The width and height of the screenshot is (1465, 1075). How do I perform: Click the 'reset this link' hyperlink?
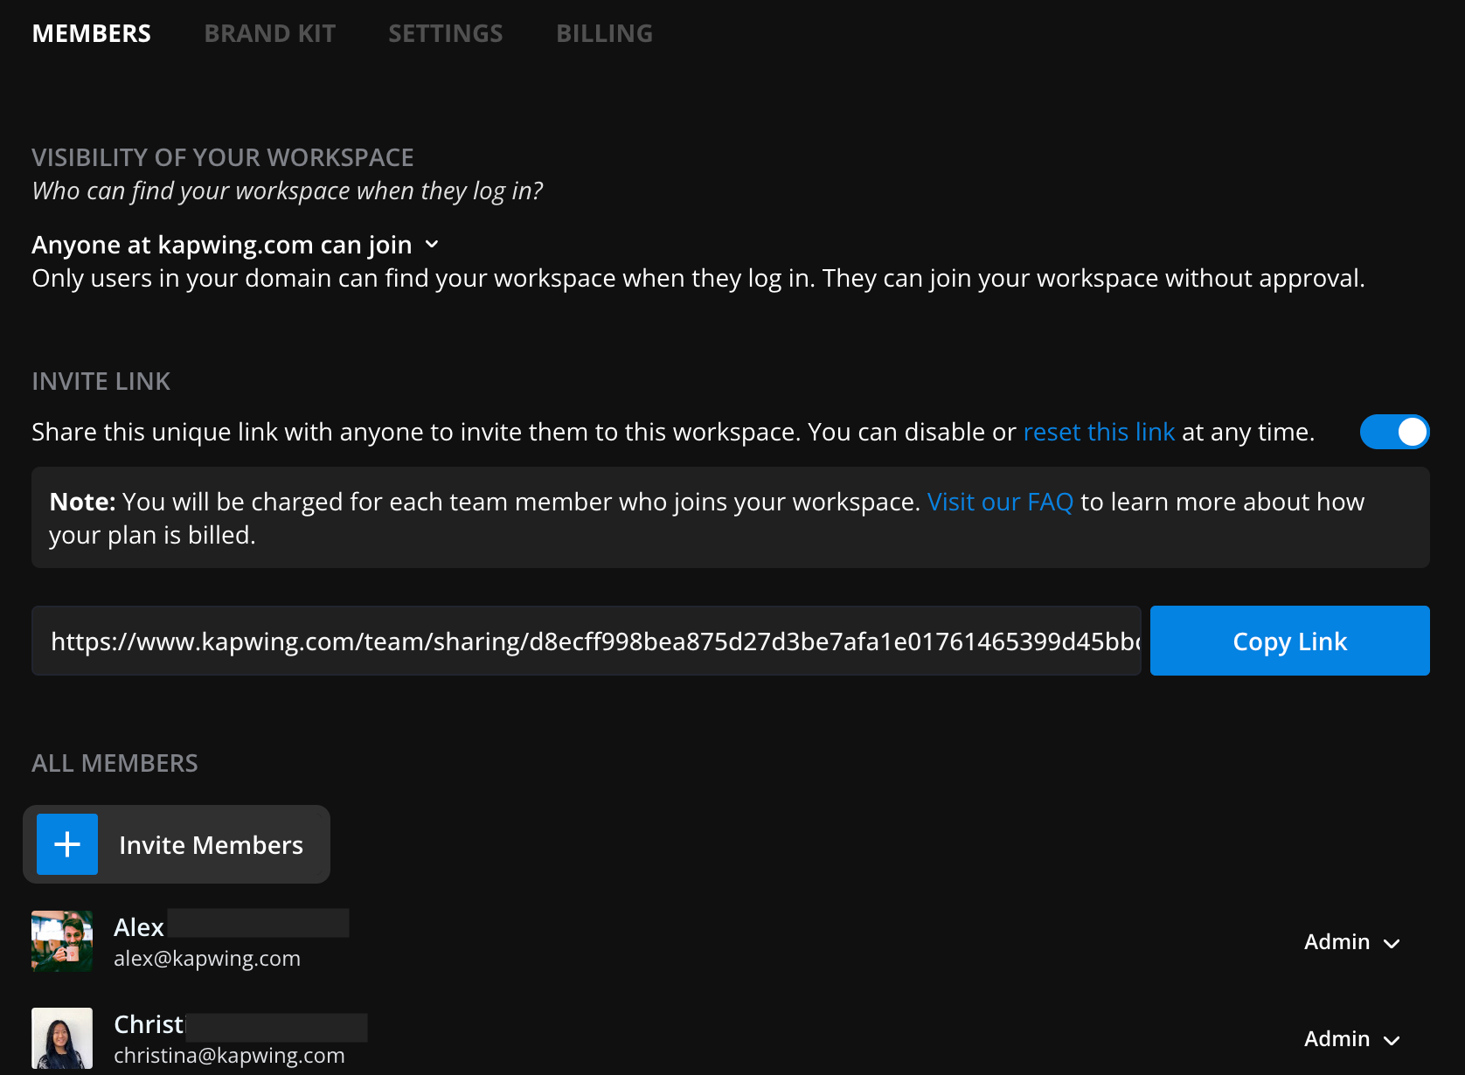coord(1099,432)
